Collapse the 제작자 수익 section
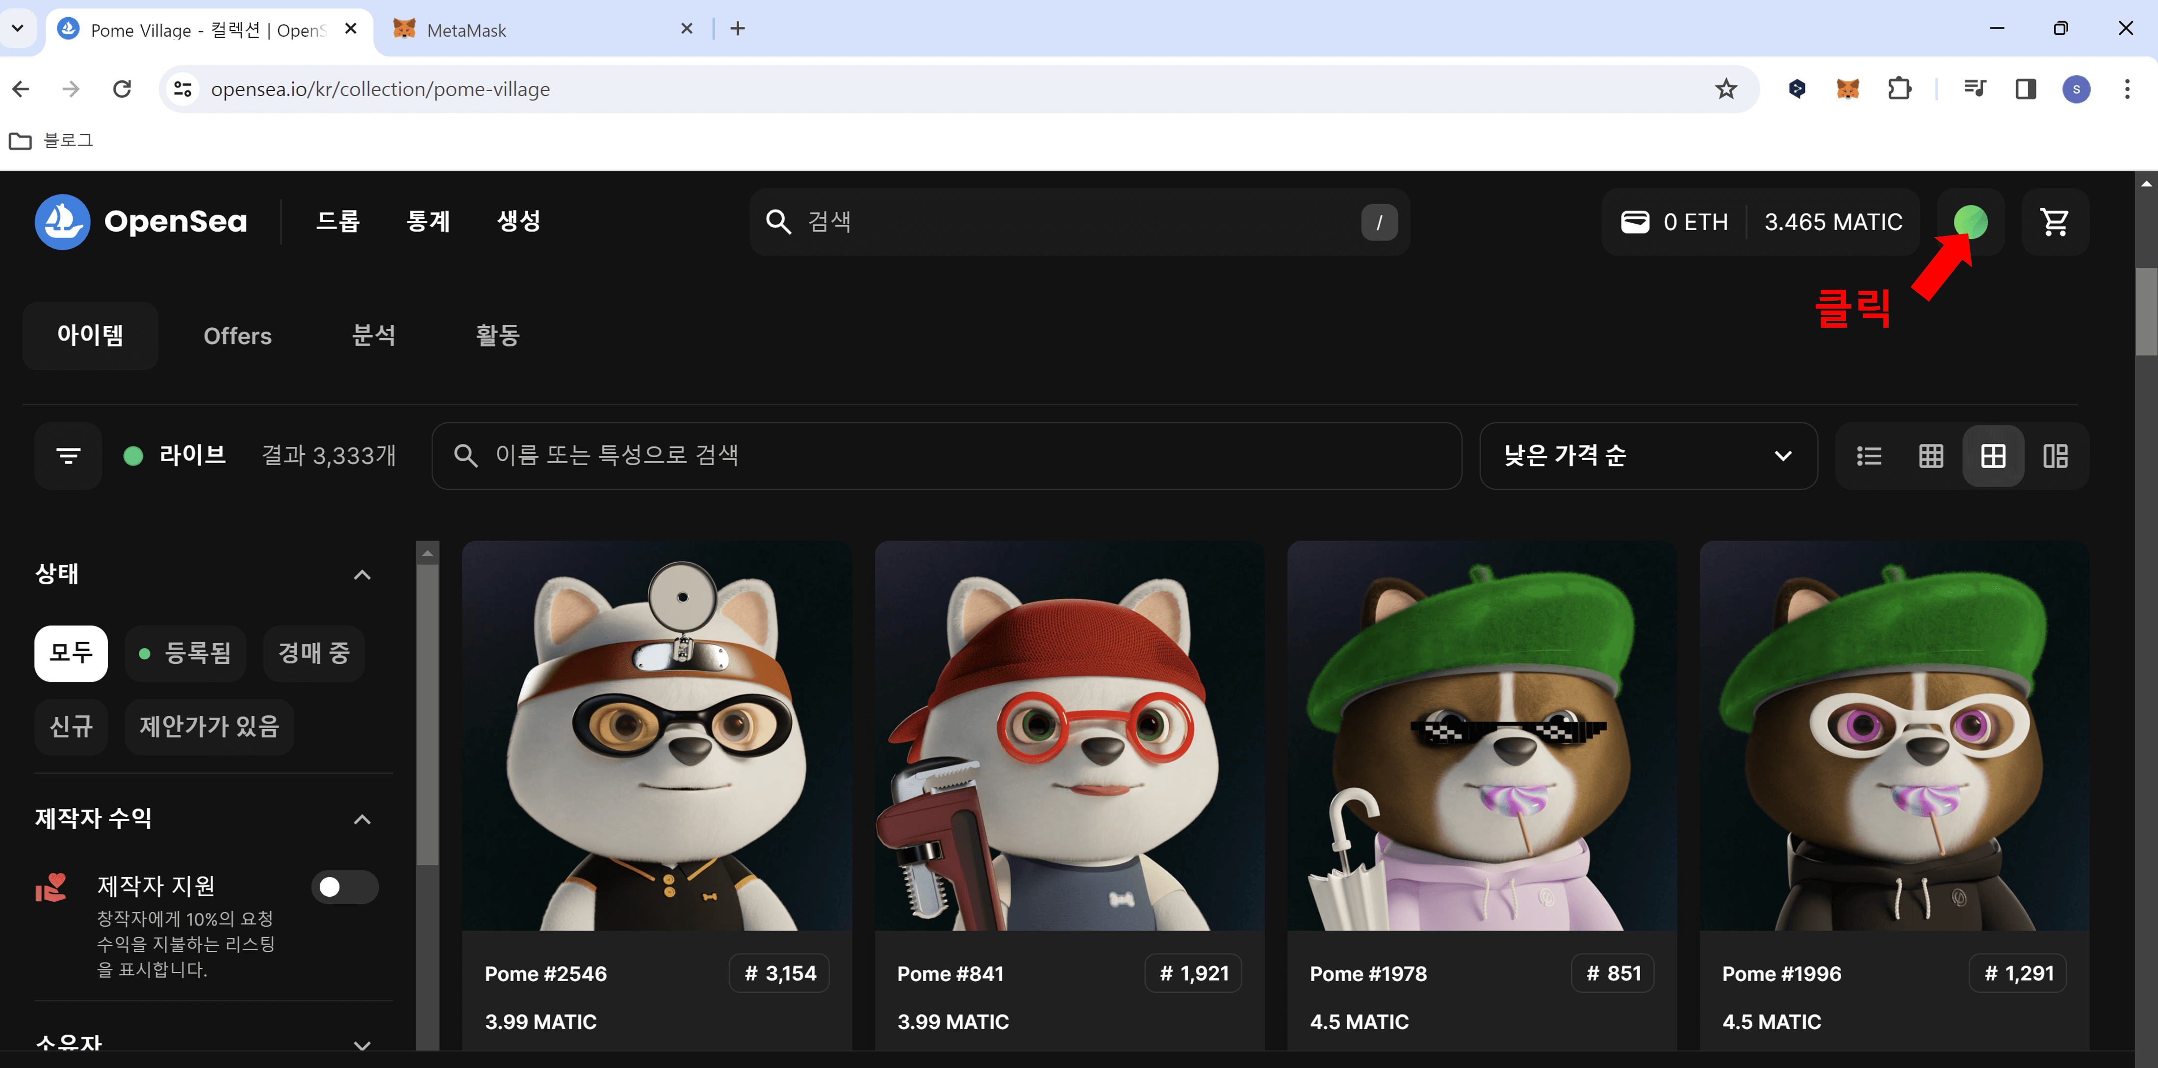The image size is (2158, 1068). tap(362, 818)
